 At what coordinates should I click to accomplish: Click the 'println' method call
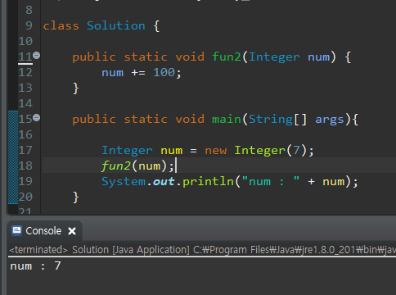[x=208, y=182]
